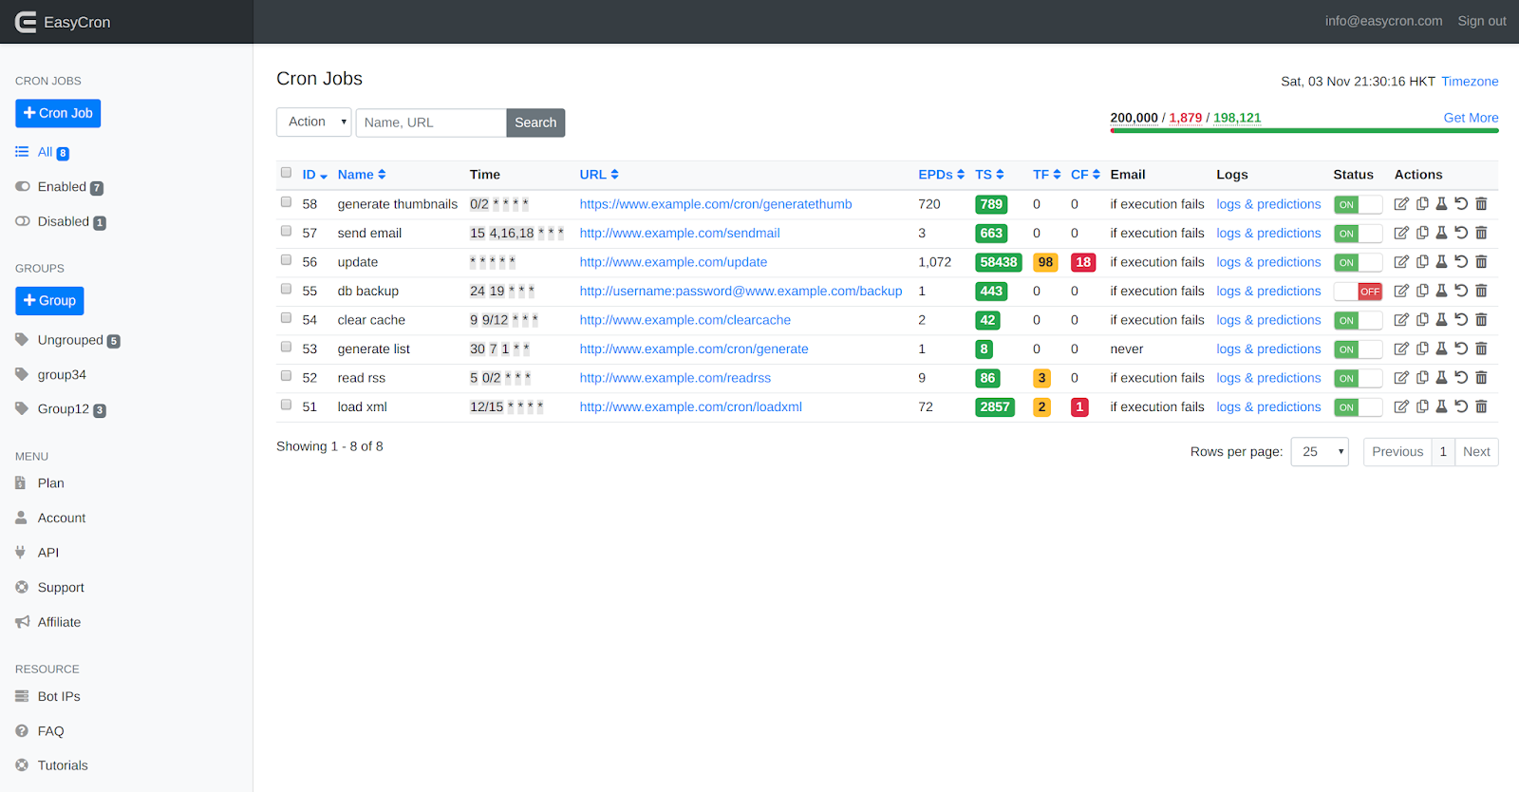The image size is (1519, 792).
Task: Change the Timezone setting
Action: 1470,82
